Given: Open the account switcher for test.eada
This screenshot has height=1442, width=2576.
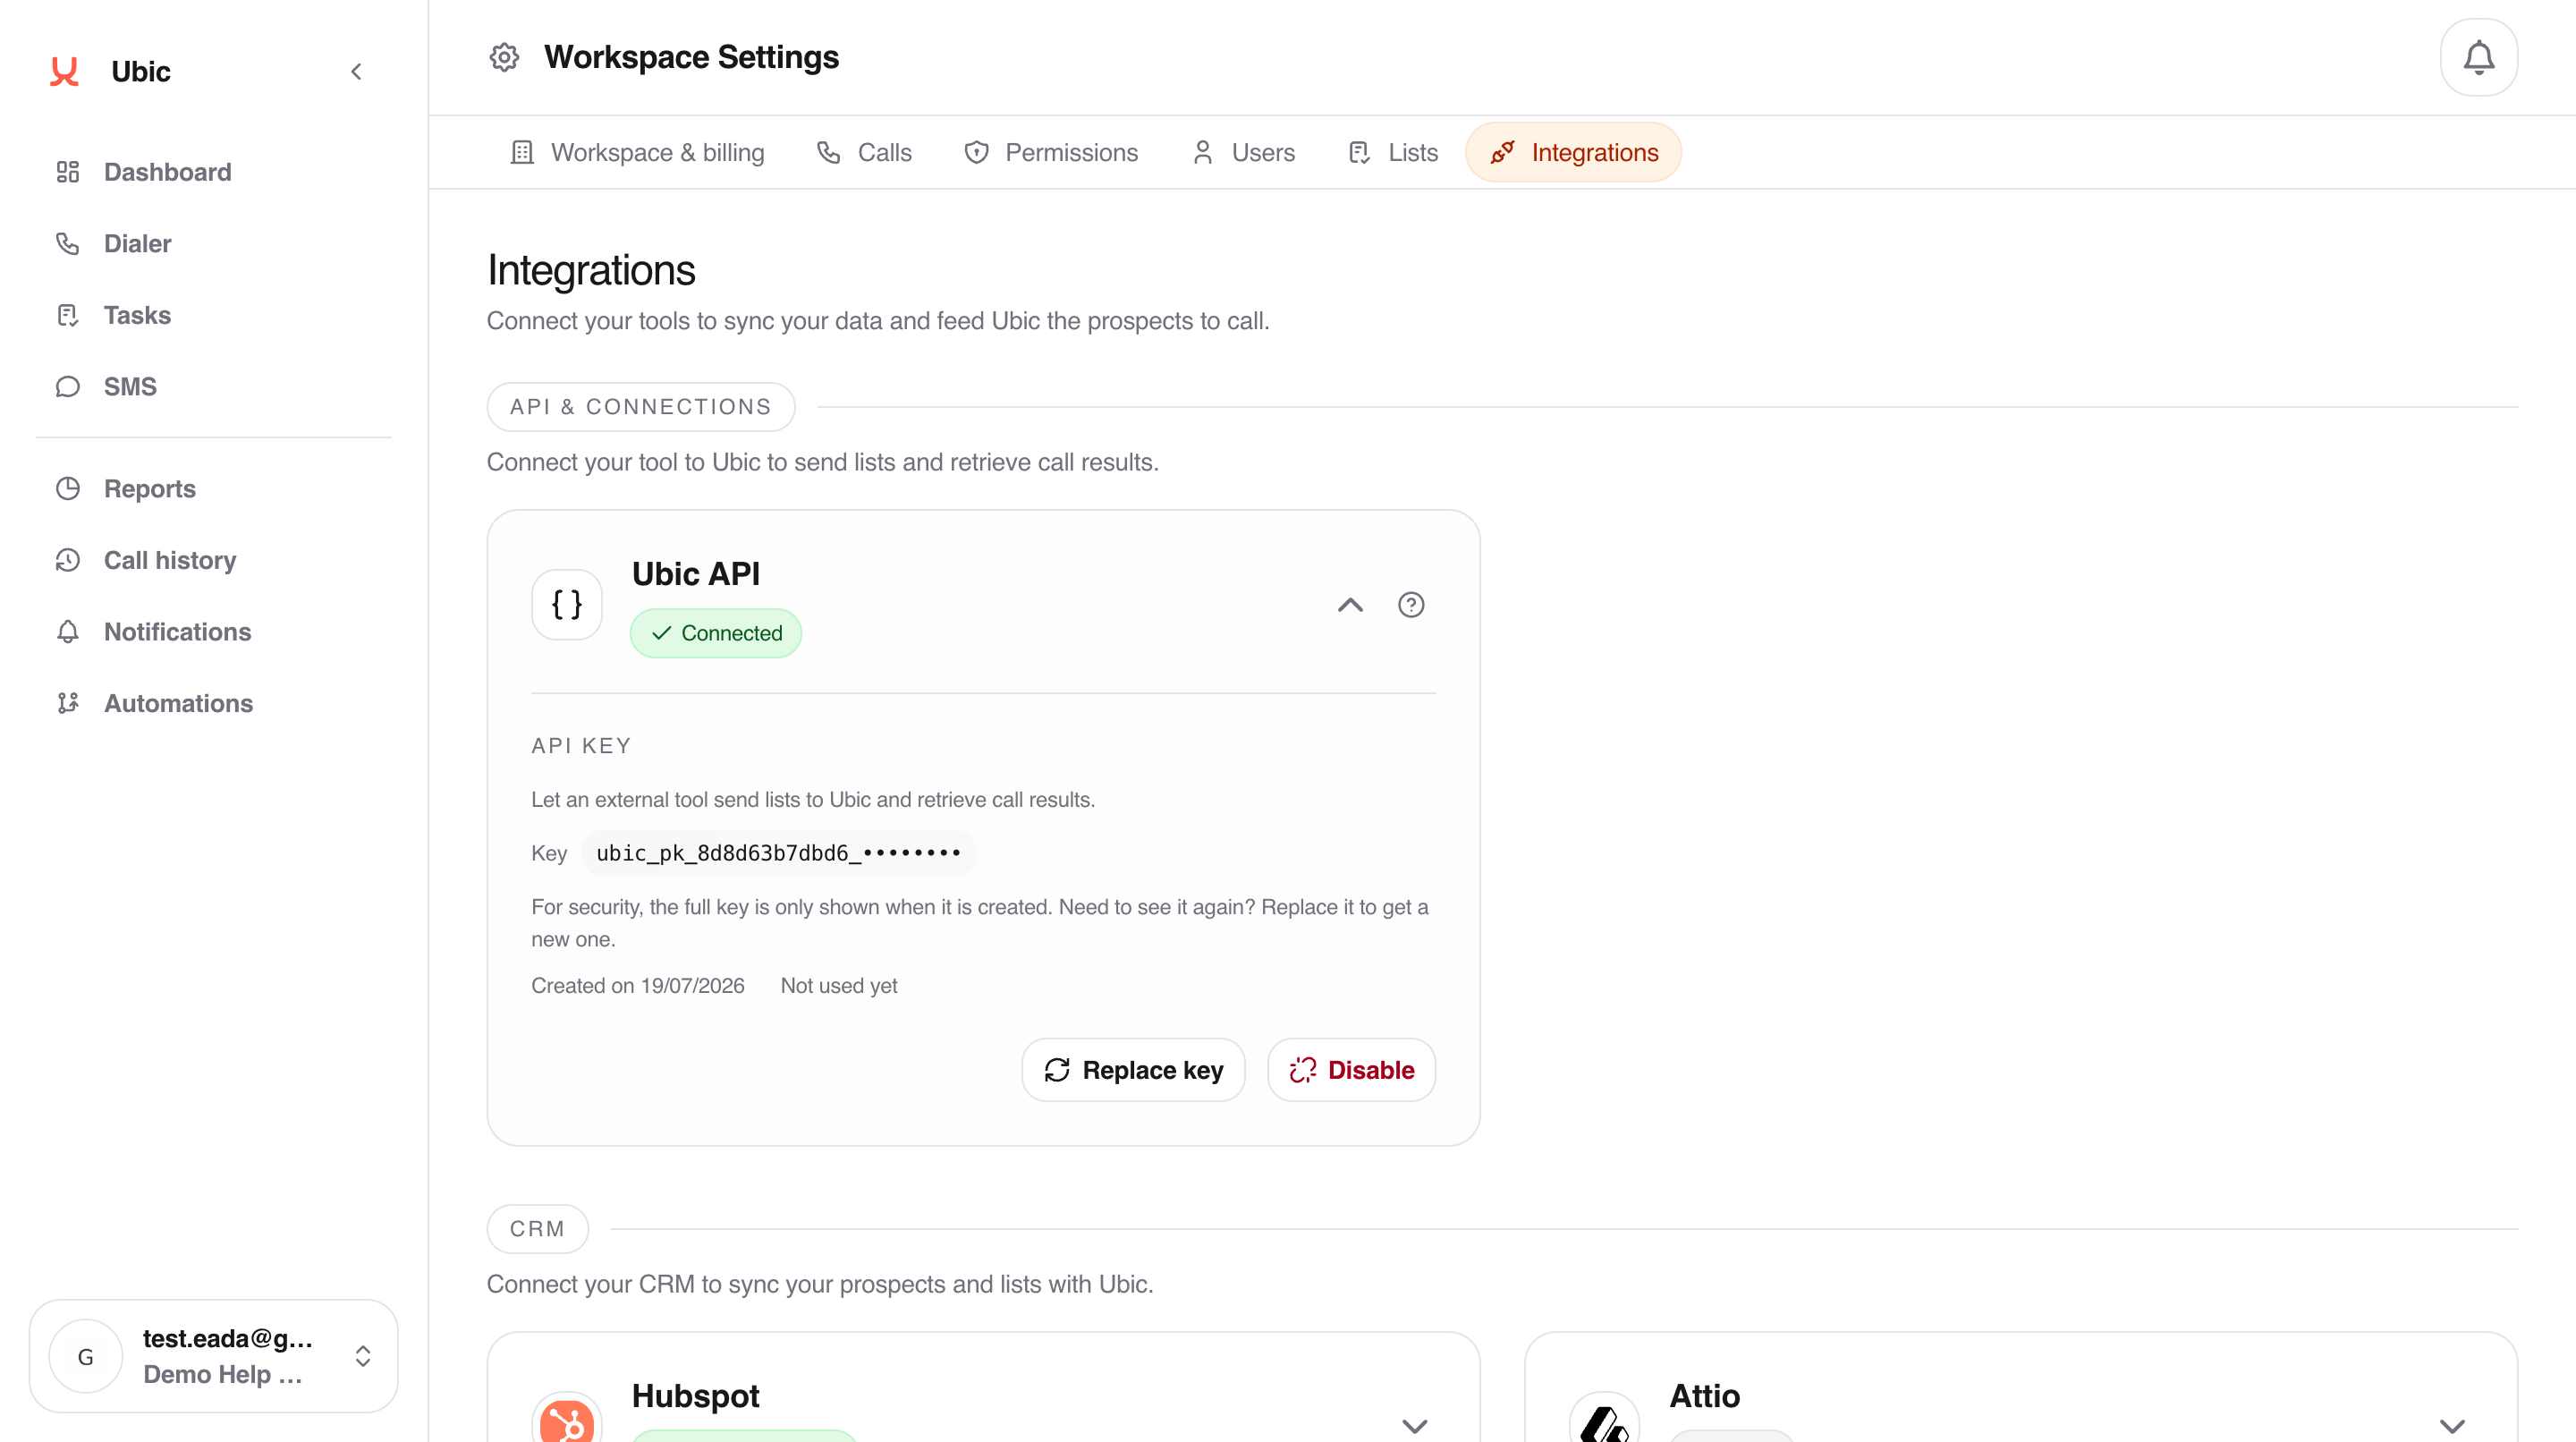Looking at the screenshot, I should (214, 1356).
